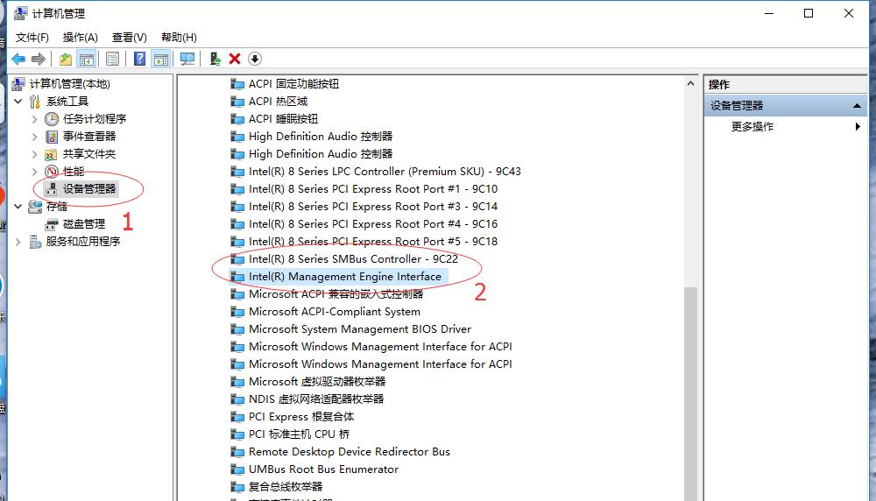This screenshot has height=501, width=876.
Task: Open 文件(F) menu
Action: [x=32, y=38]
